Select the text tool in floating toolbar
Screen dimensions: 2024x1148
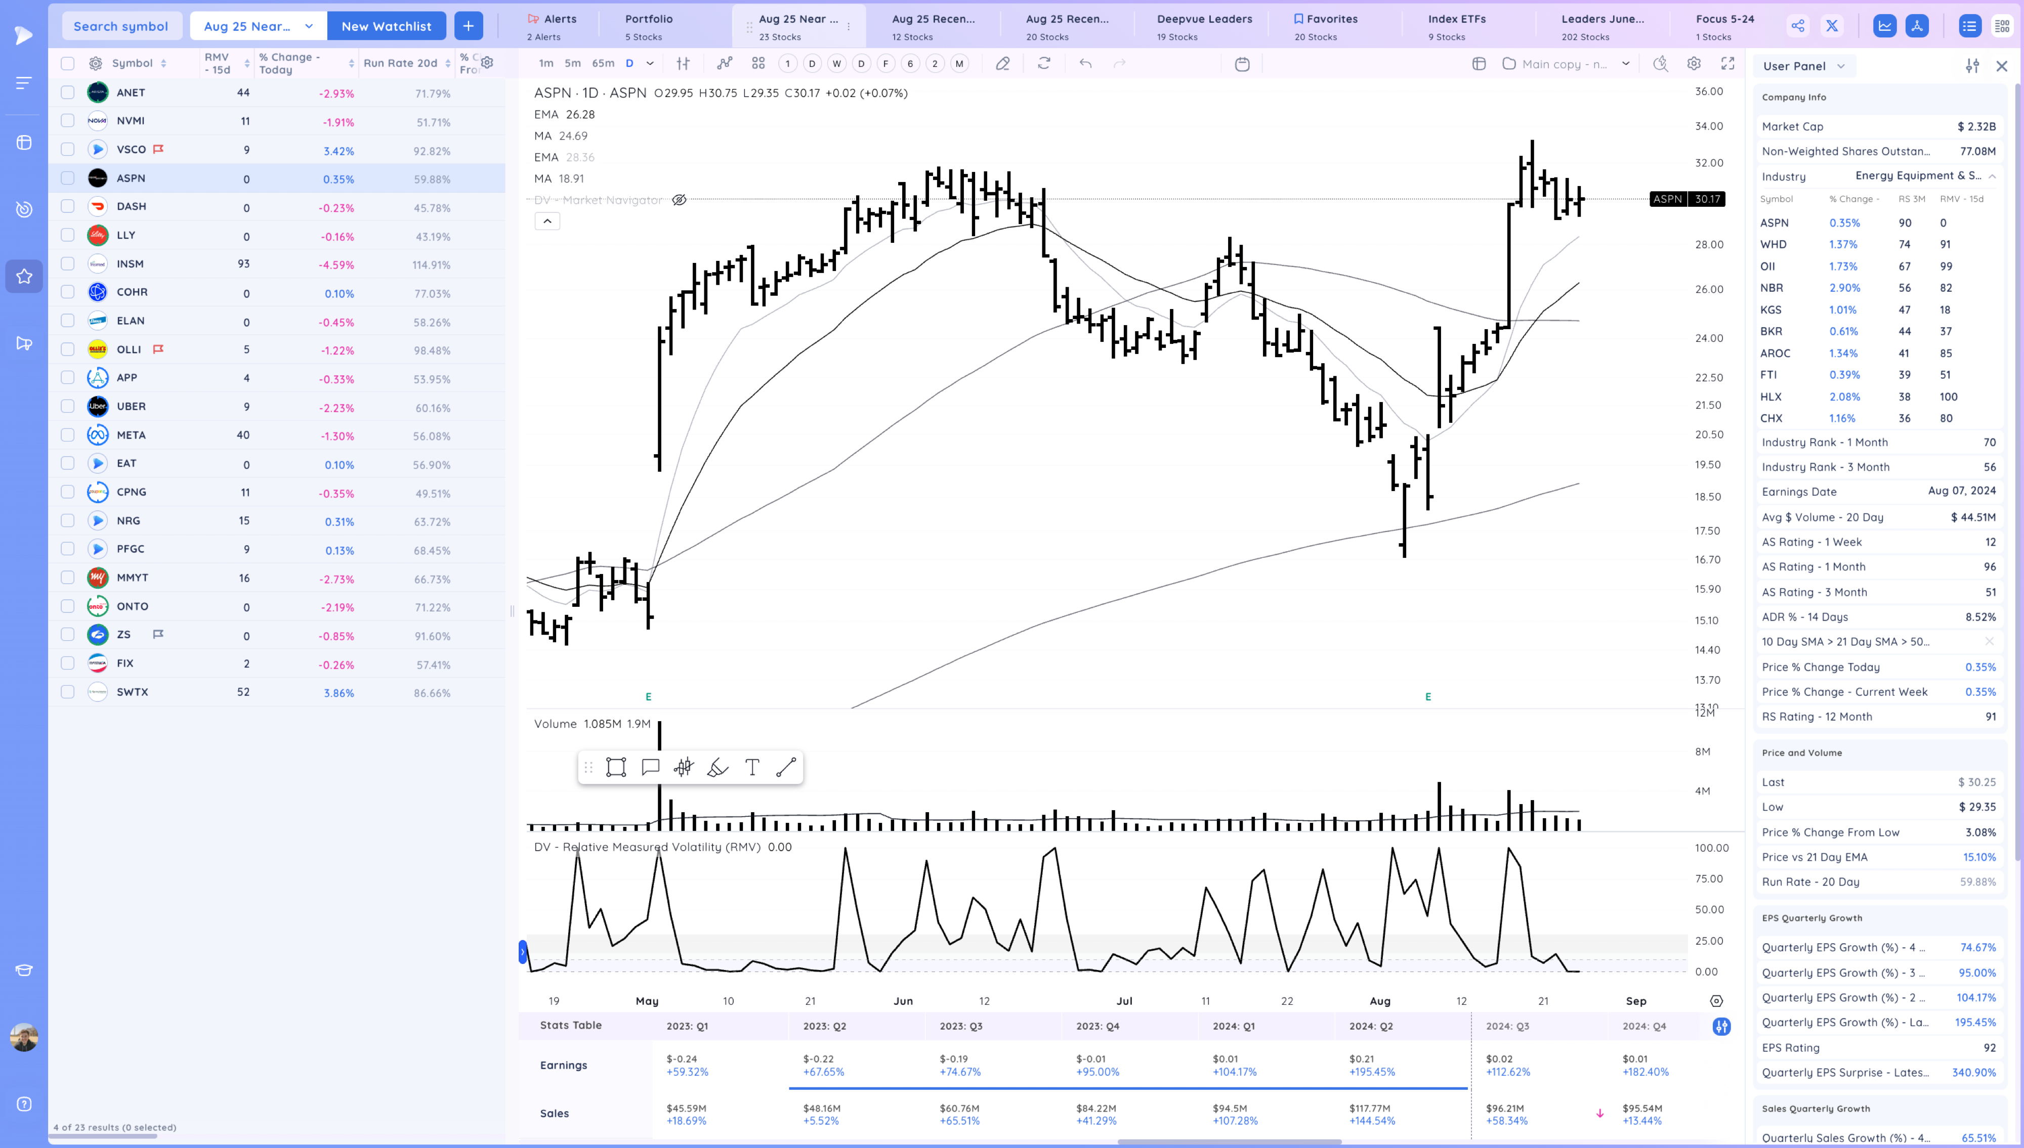click(x=752, y=767)
